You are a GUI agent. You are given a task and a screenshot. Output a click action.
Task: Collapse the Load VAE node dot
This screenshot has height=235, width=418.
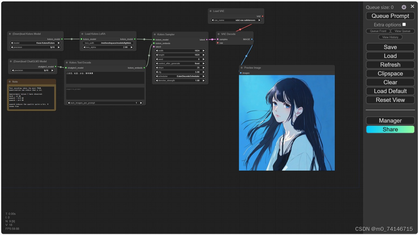(x=211, y=11)
